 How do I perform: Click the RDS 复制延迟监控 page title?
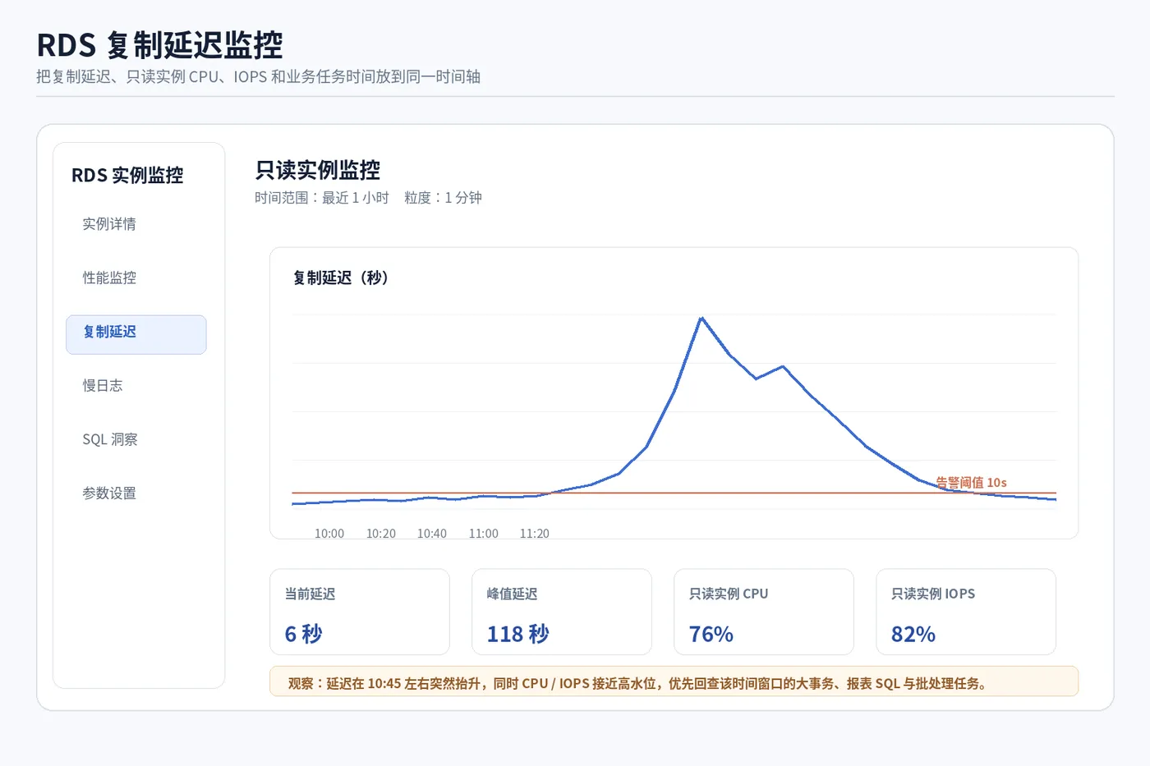pyautogui.click(x=160, y=45)
